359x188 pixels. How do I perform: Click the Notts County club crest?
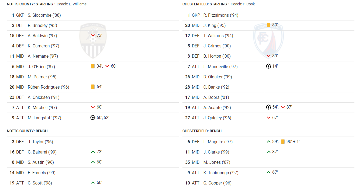point(93,40)
